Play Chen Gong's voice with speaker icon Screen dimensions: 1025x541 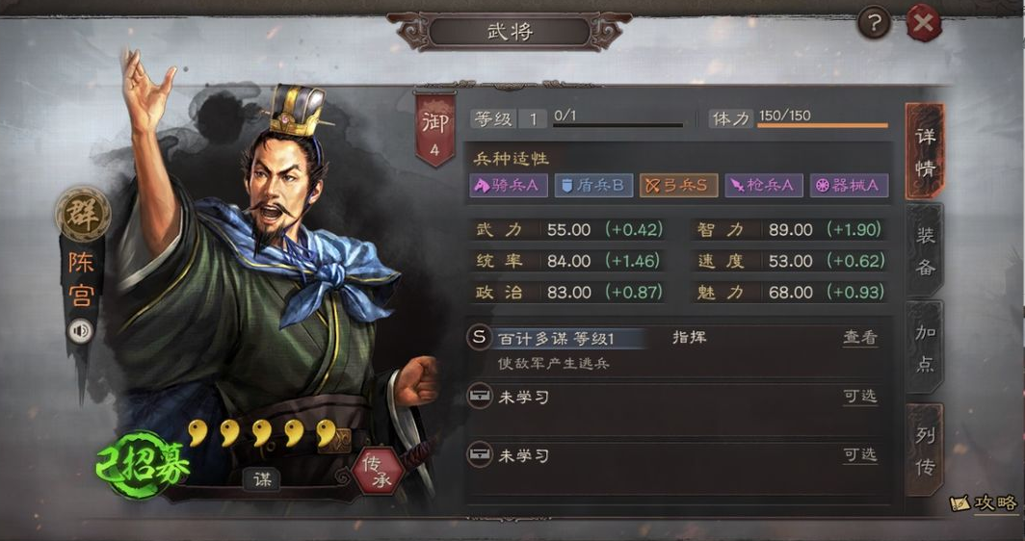pos(81,332)
